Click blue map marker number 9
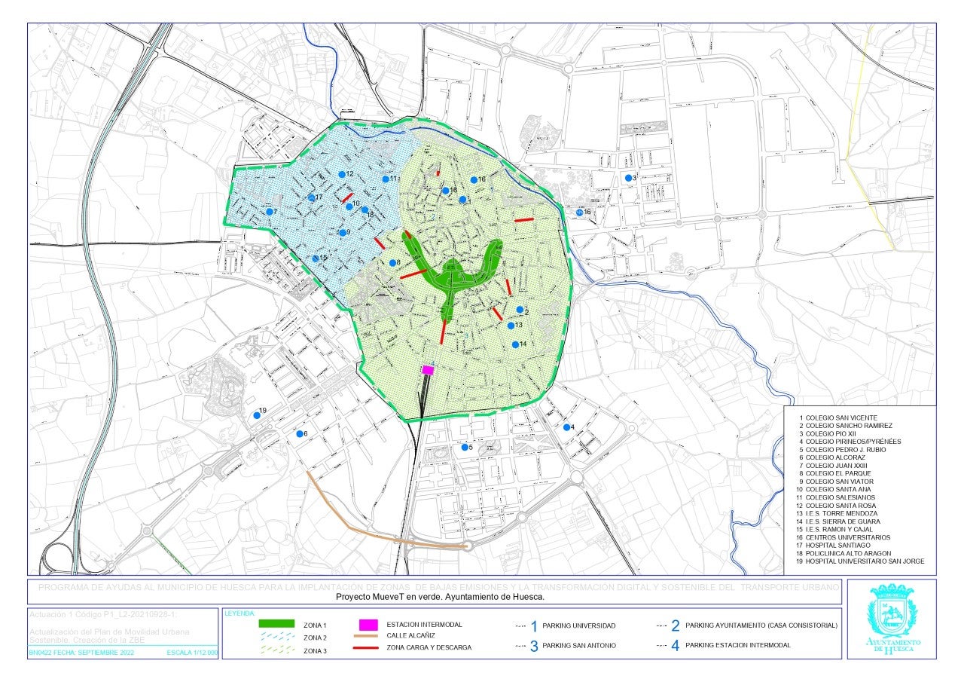Image resolution: width=964 pixels, height=682 pixels. (x=343, y=232)
